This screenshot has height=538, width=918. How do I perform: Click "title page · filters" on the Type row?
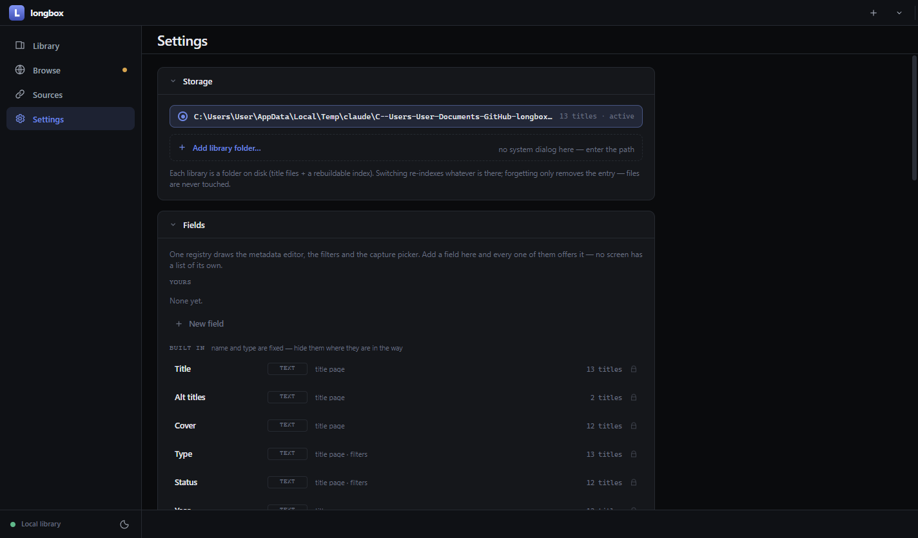pos(341,455)
